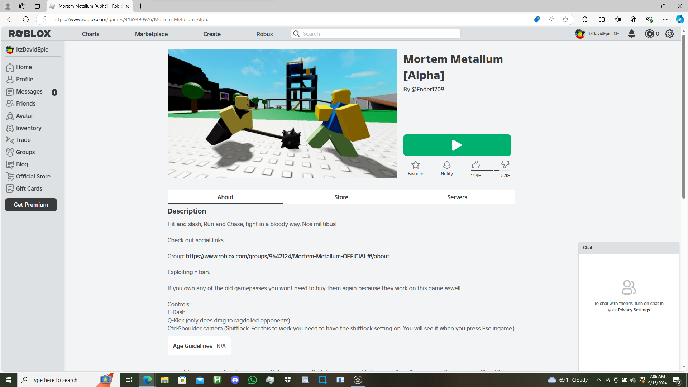688x387 pixels.
Task: Open header account ItzDavidEpic avatar
Action: click(x=580, y=34)
